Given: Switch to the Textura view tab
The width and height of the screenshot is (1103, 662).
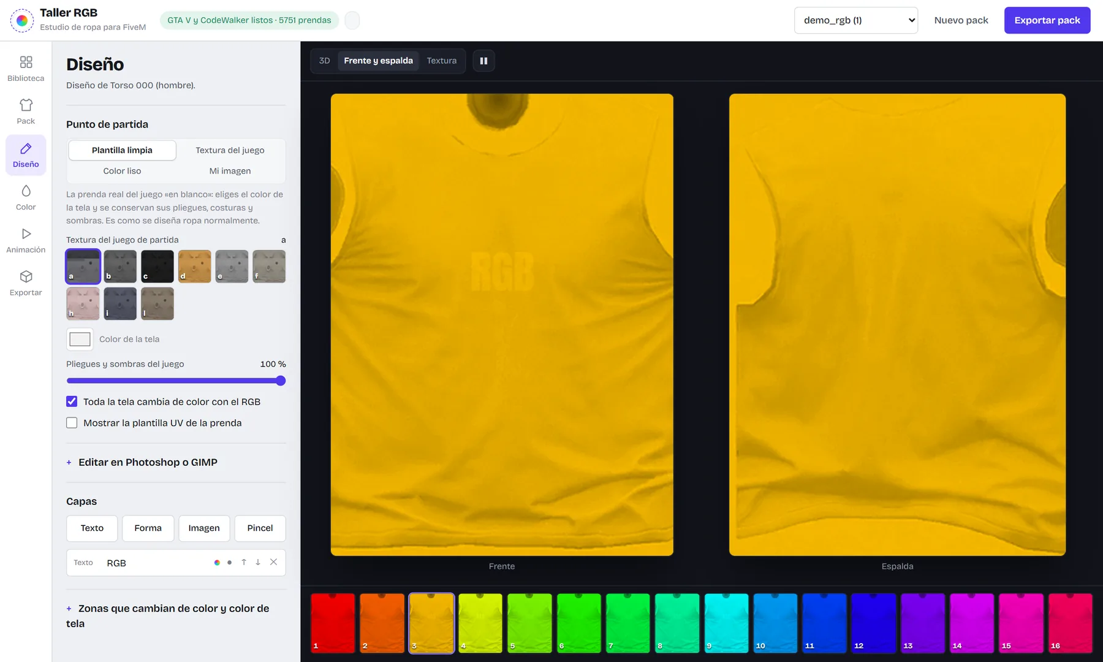Looking at the screenshot, I should (442, 61).
